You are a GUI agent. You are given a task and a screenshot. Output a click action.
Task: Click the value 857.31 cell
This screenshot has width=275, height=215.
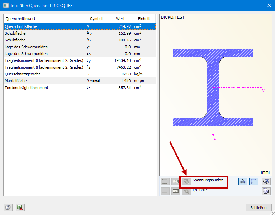tap(120, 88)
